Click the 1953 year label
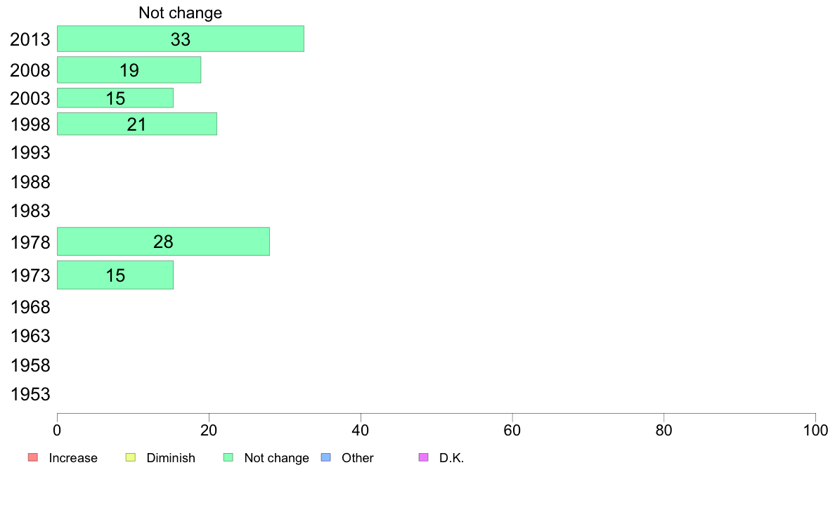Viewport: 835px width, 517px height. coord(30,395)
